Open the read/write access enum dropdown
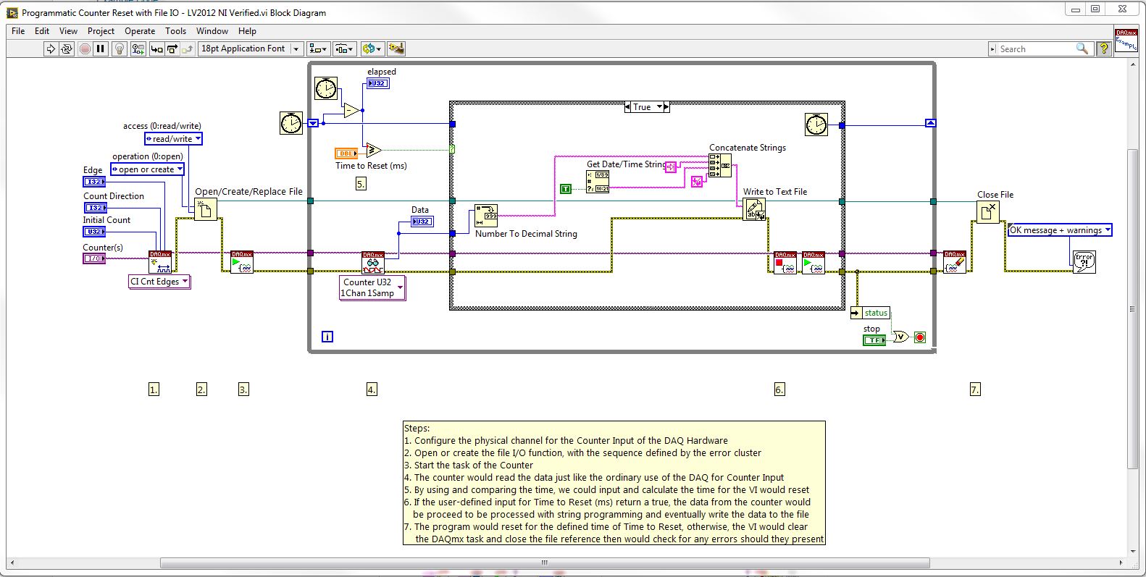Screen dimensions: 1146x577 [x=173, y=139]
